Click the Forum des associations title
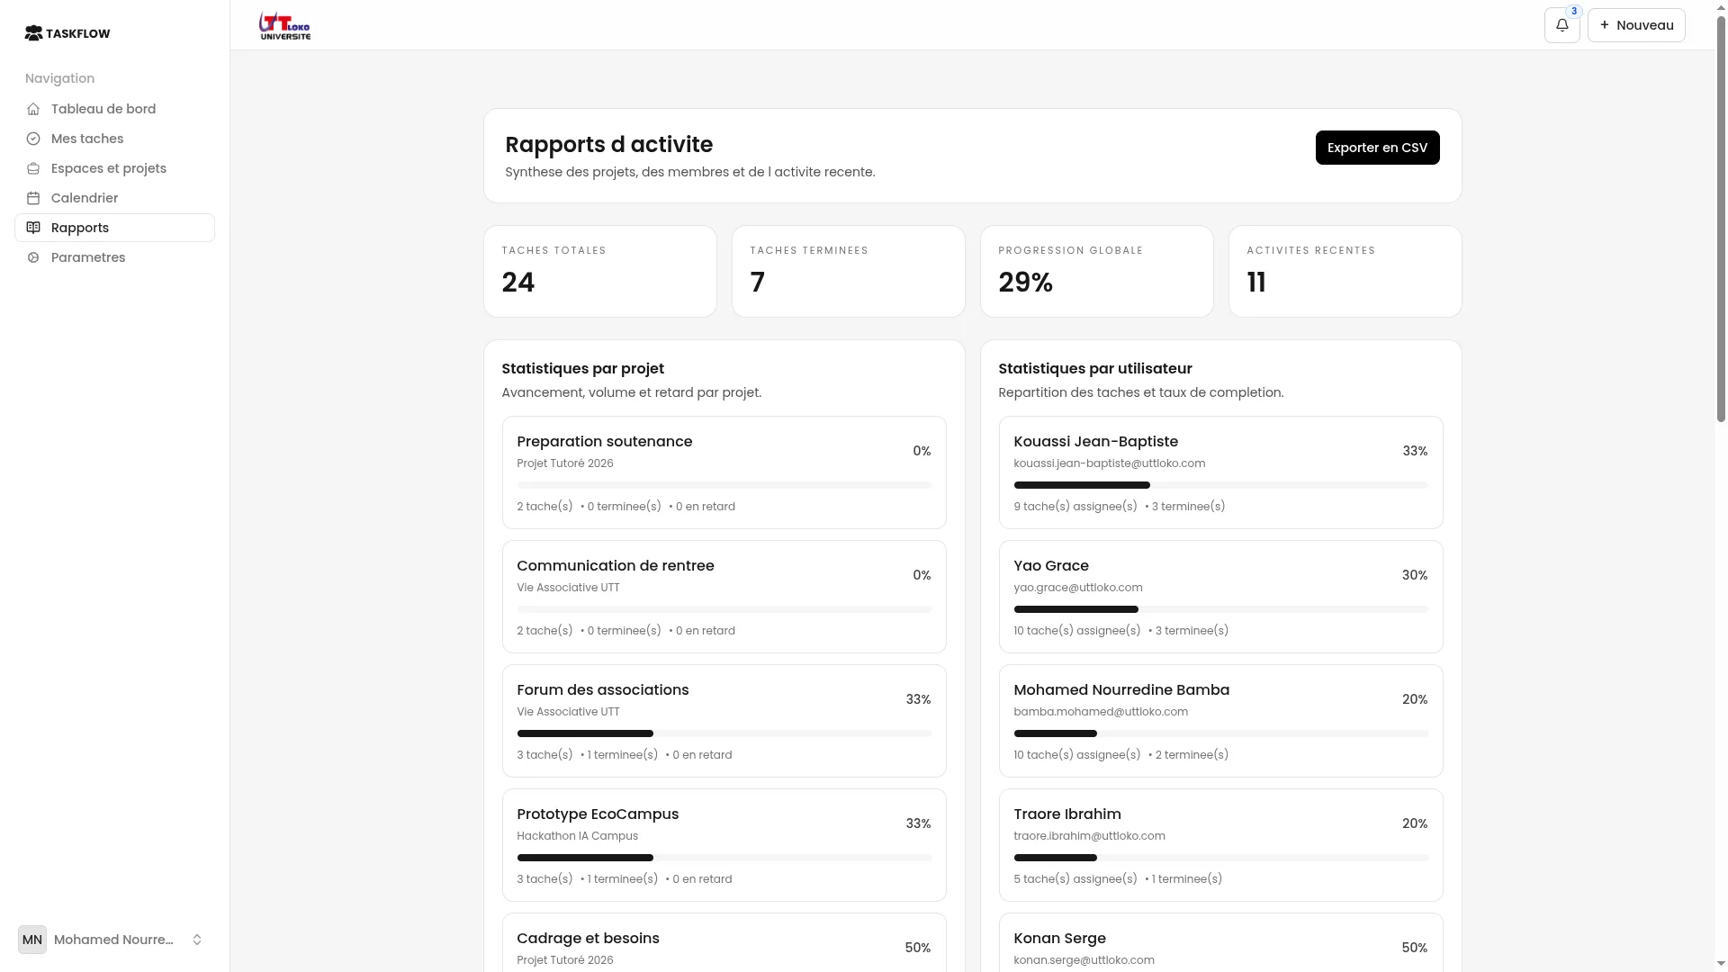This screenshot has height=972, width=1728. 603,690
